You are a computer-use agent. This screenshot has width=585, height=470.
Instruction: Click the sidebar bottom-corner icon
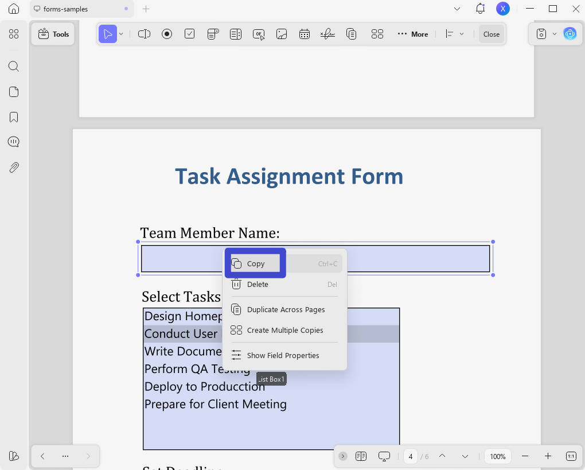14,456
